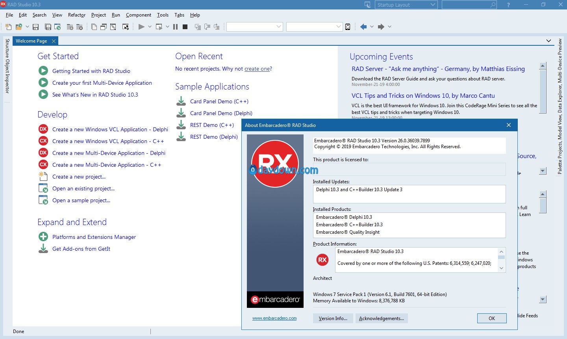Click the Toggle Form/Unit toolbar icon

click(113, 27)
